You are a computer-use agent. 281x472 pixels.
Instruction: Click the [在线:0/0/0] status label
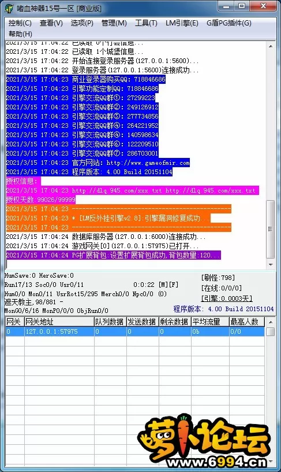[x=221, y=288]
